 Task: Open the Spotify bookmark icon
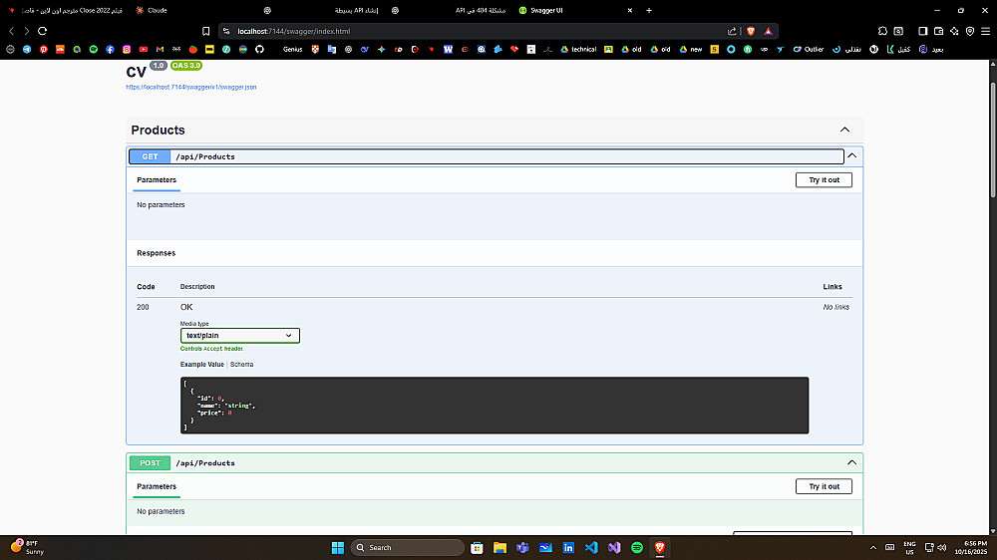94,49
